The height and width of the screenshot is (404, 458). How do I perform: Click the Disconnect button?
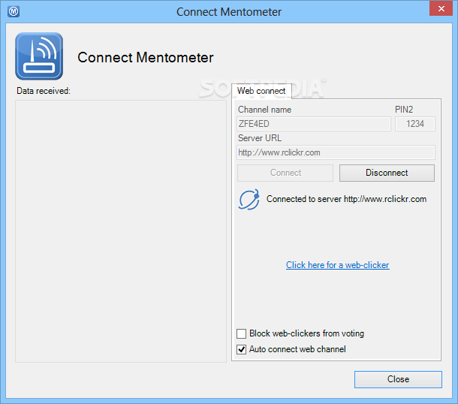click(387, 173)
